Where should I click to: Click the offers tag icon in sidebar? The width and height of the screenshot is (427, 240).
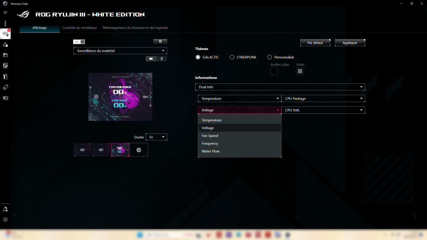(x=5, y=87)
